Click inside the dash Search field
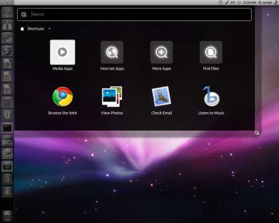 [x=135, y=14]
